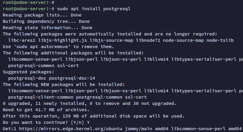The width and height of the screenshot is (243, 132).
Task: Click the 'The following NEW packages will be installed' line
Action: [x=64, y=84]
